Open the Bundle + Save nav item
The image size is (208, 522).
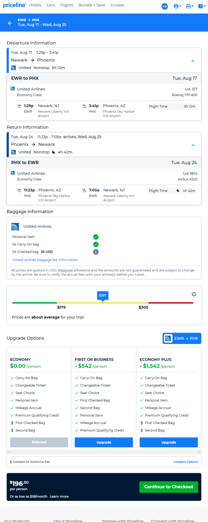click(x=92, y=5)
